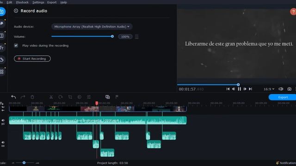Add a marker with the flag icon
The height and width of the screenshot is (166, 296).
tap(117, 97)
